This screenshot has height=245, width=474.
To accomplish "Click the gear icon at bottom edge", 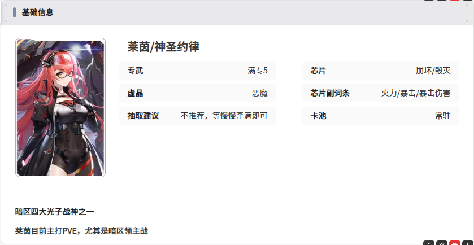I will point(442,243).
